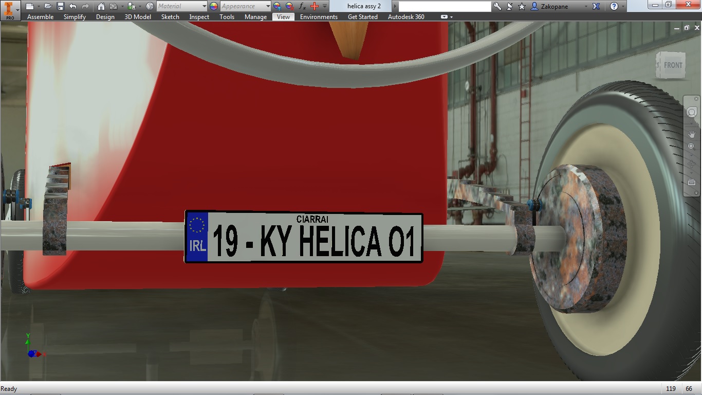Restore the inner document window
Viewport: 702px width, 395px height.
coord(686,28)
